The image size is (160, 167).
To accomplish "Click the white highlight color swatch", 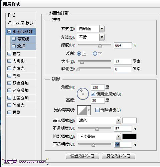I will pos(129,121).
